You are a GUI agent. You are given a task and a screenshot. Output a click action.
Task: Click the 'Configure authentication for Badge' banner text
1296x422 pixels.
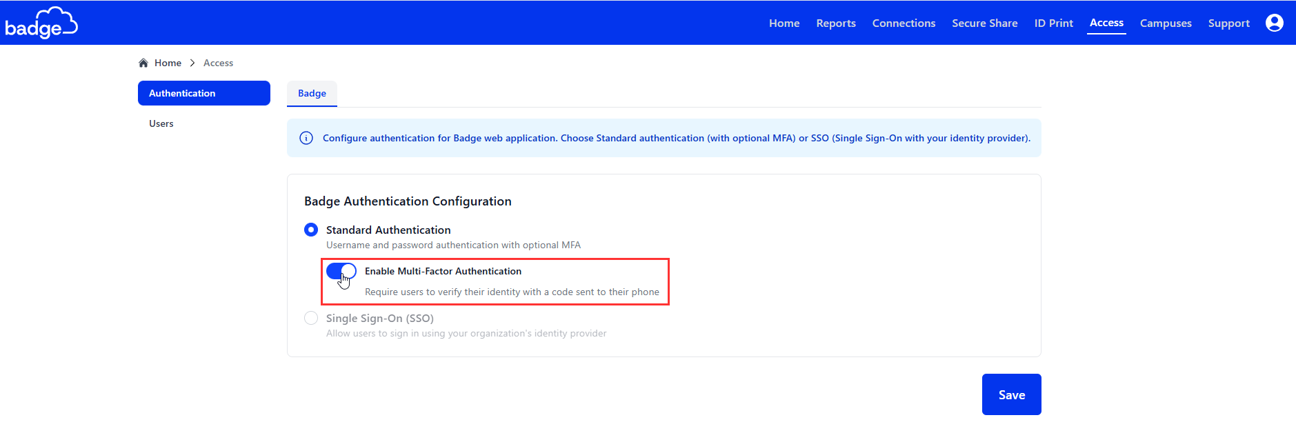click(x=677, y=138)
